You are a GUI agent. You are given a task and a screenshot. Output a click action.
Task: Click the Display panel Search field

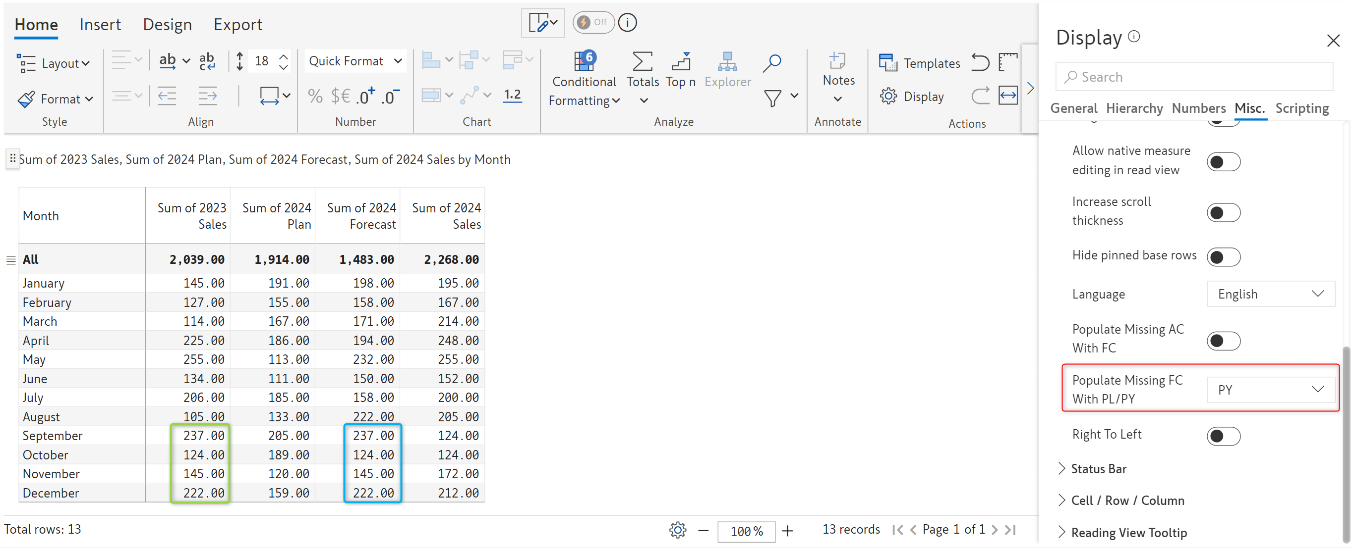point(1193,77)
